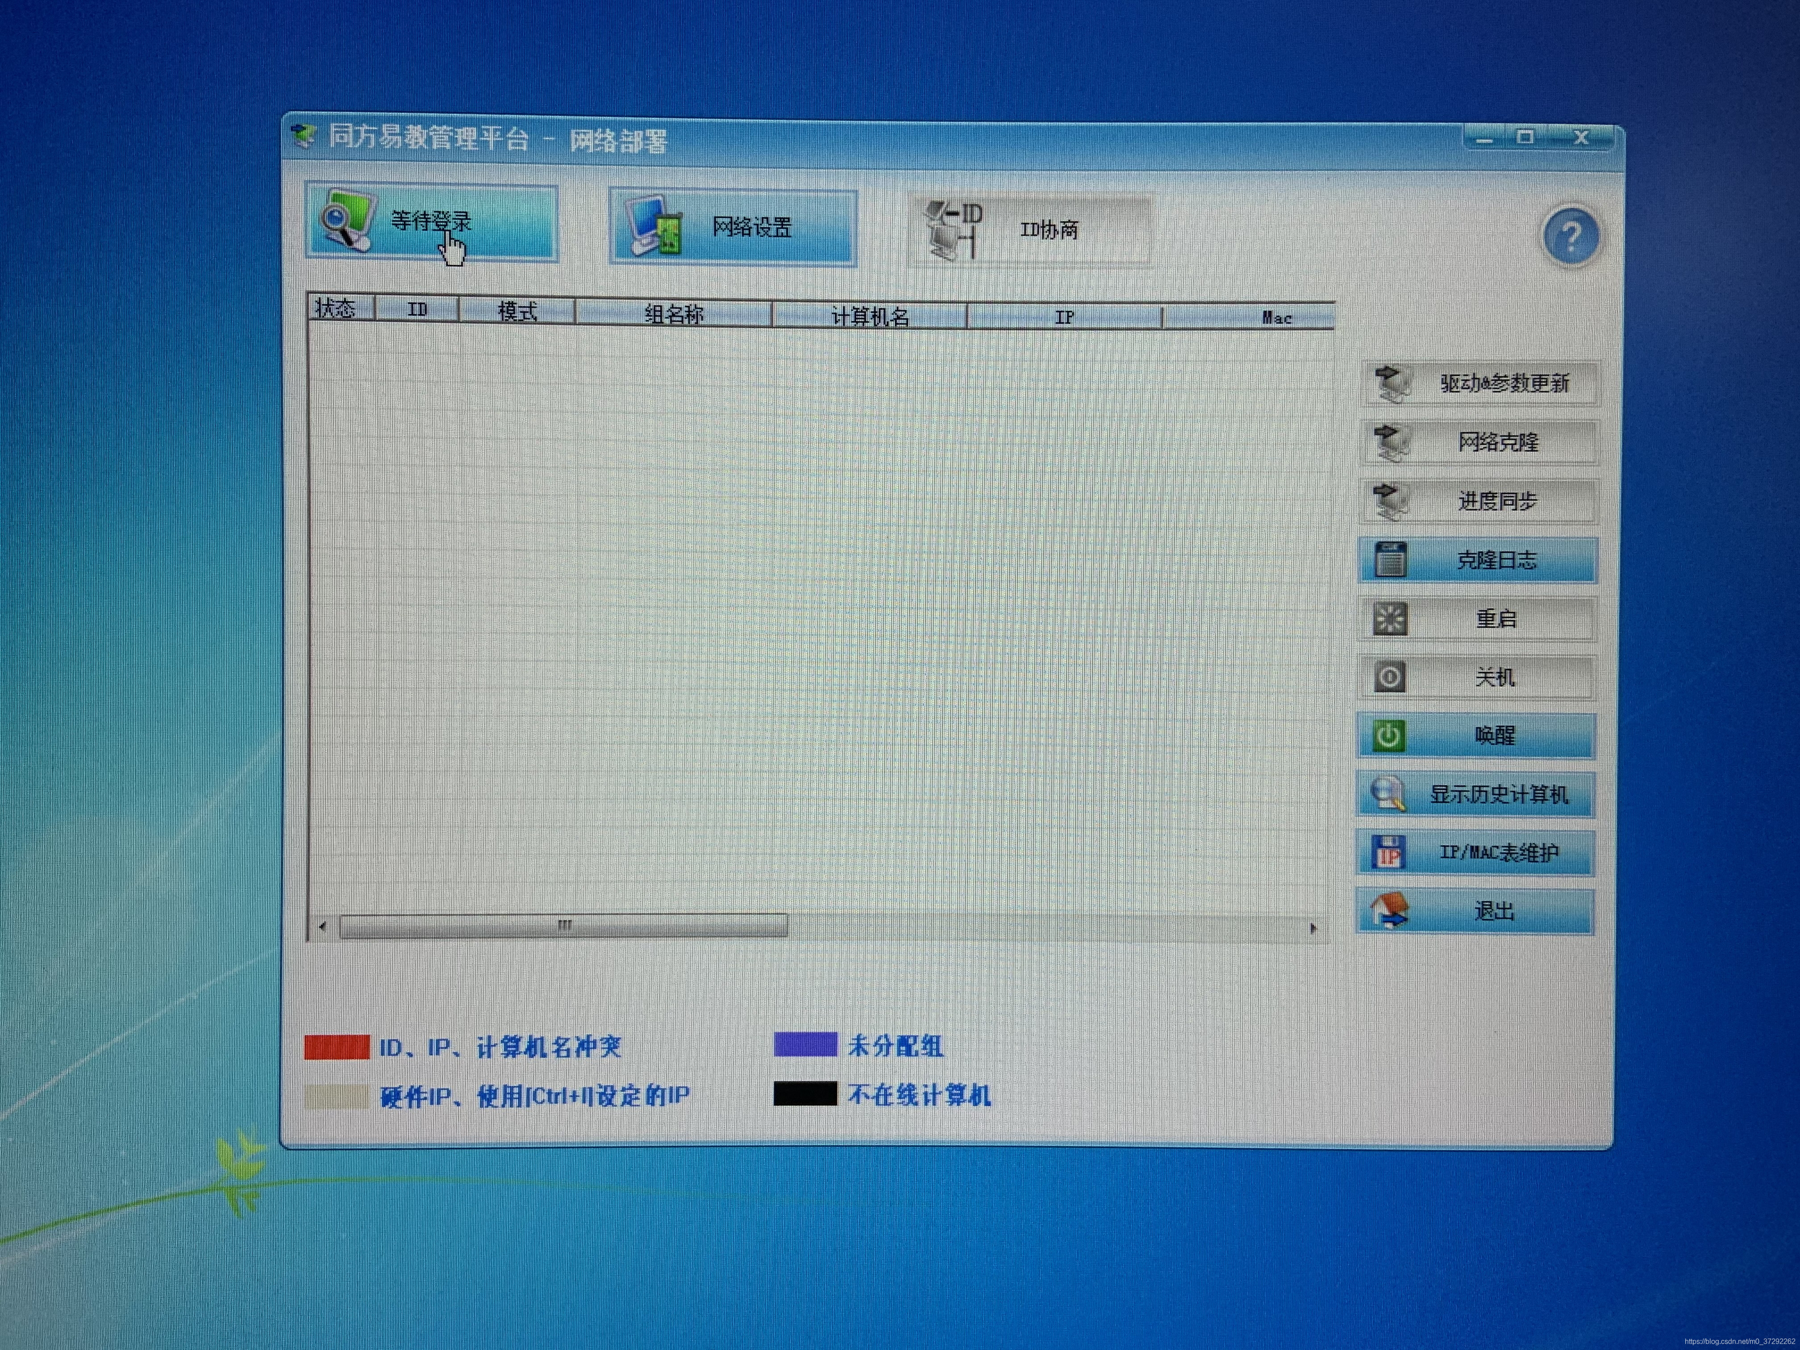Click the 唤醒 wake button
Screen dimensions: 1800x1350
tap(1475, 736)
